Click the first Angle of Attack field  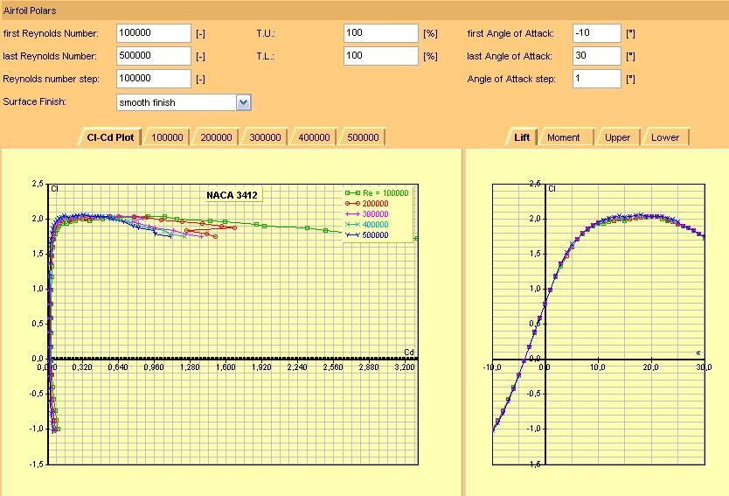(596, 33)
